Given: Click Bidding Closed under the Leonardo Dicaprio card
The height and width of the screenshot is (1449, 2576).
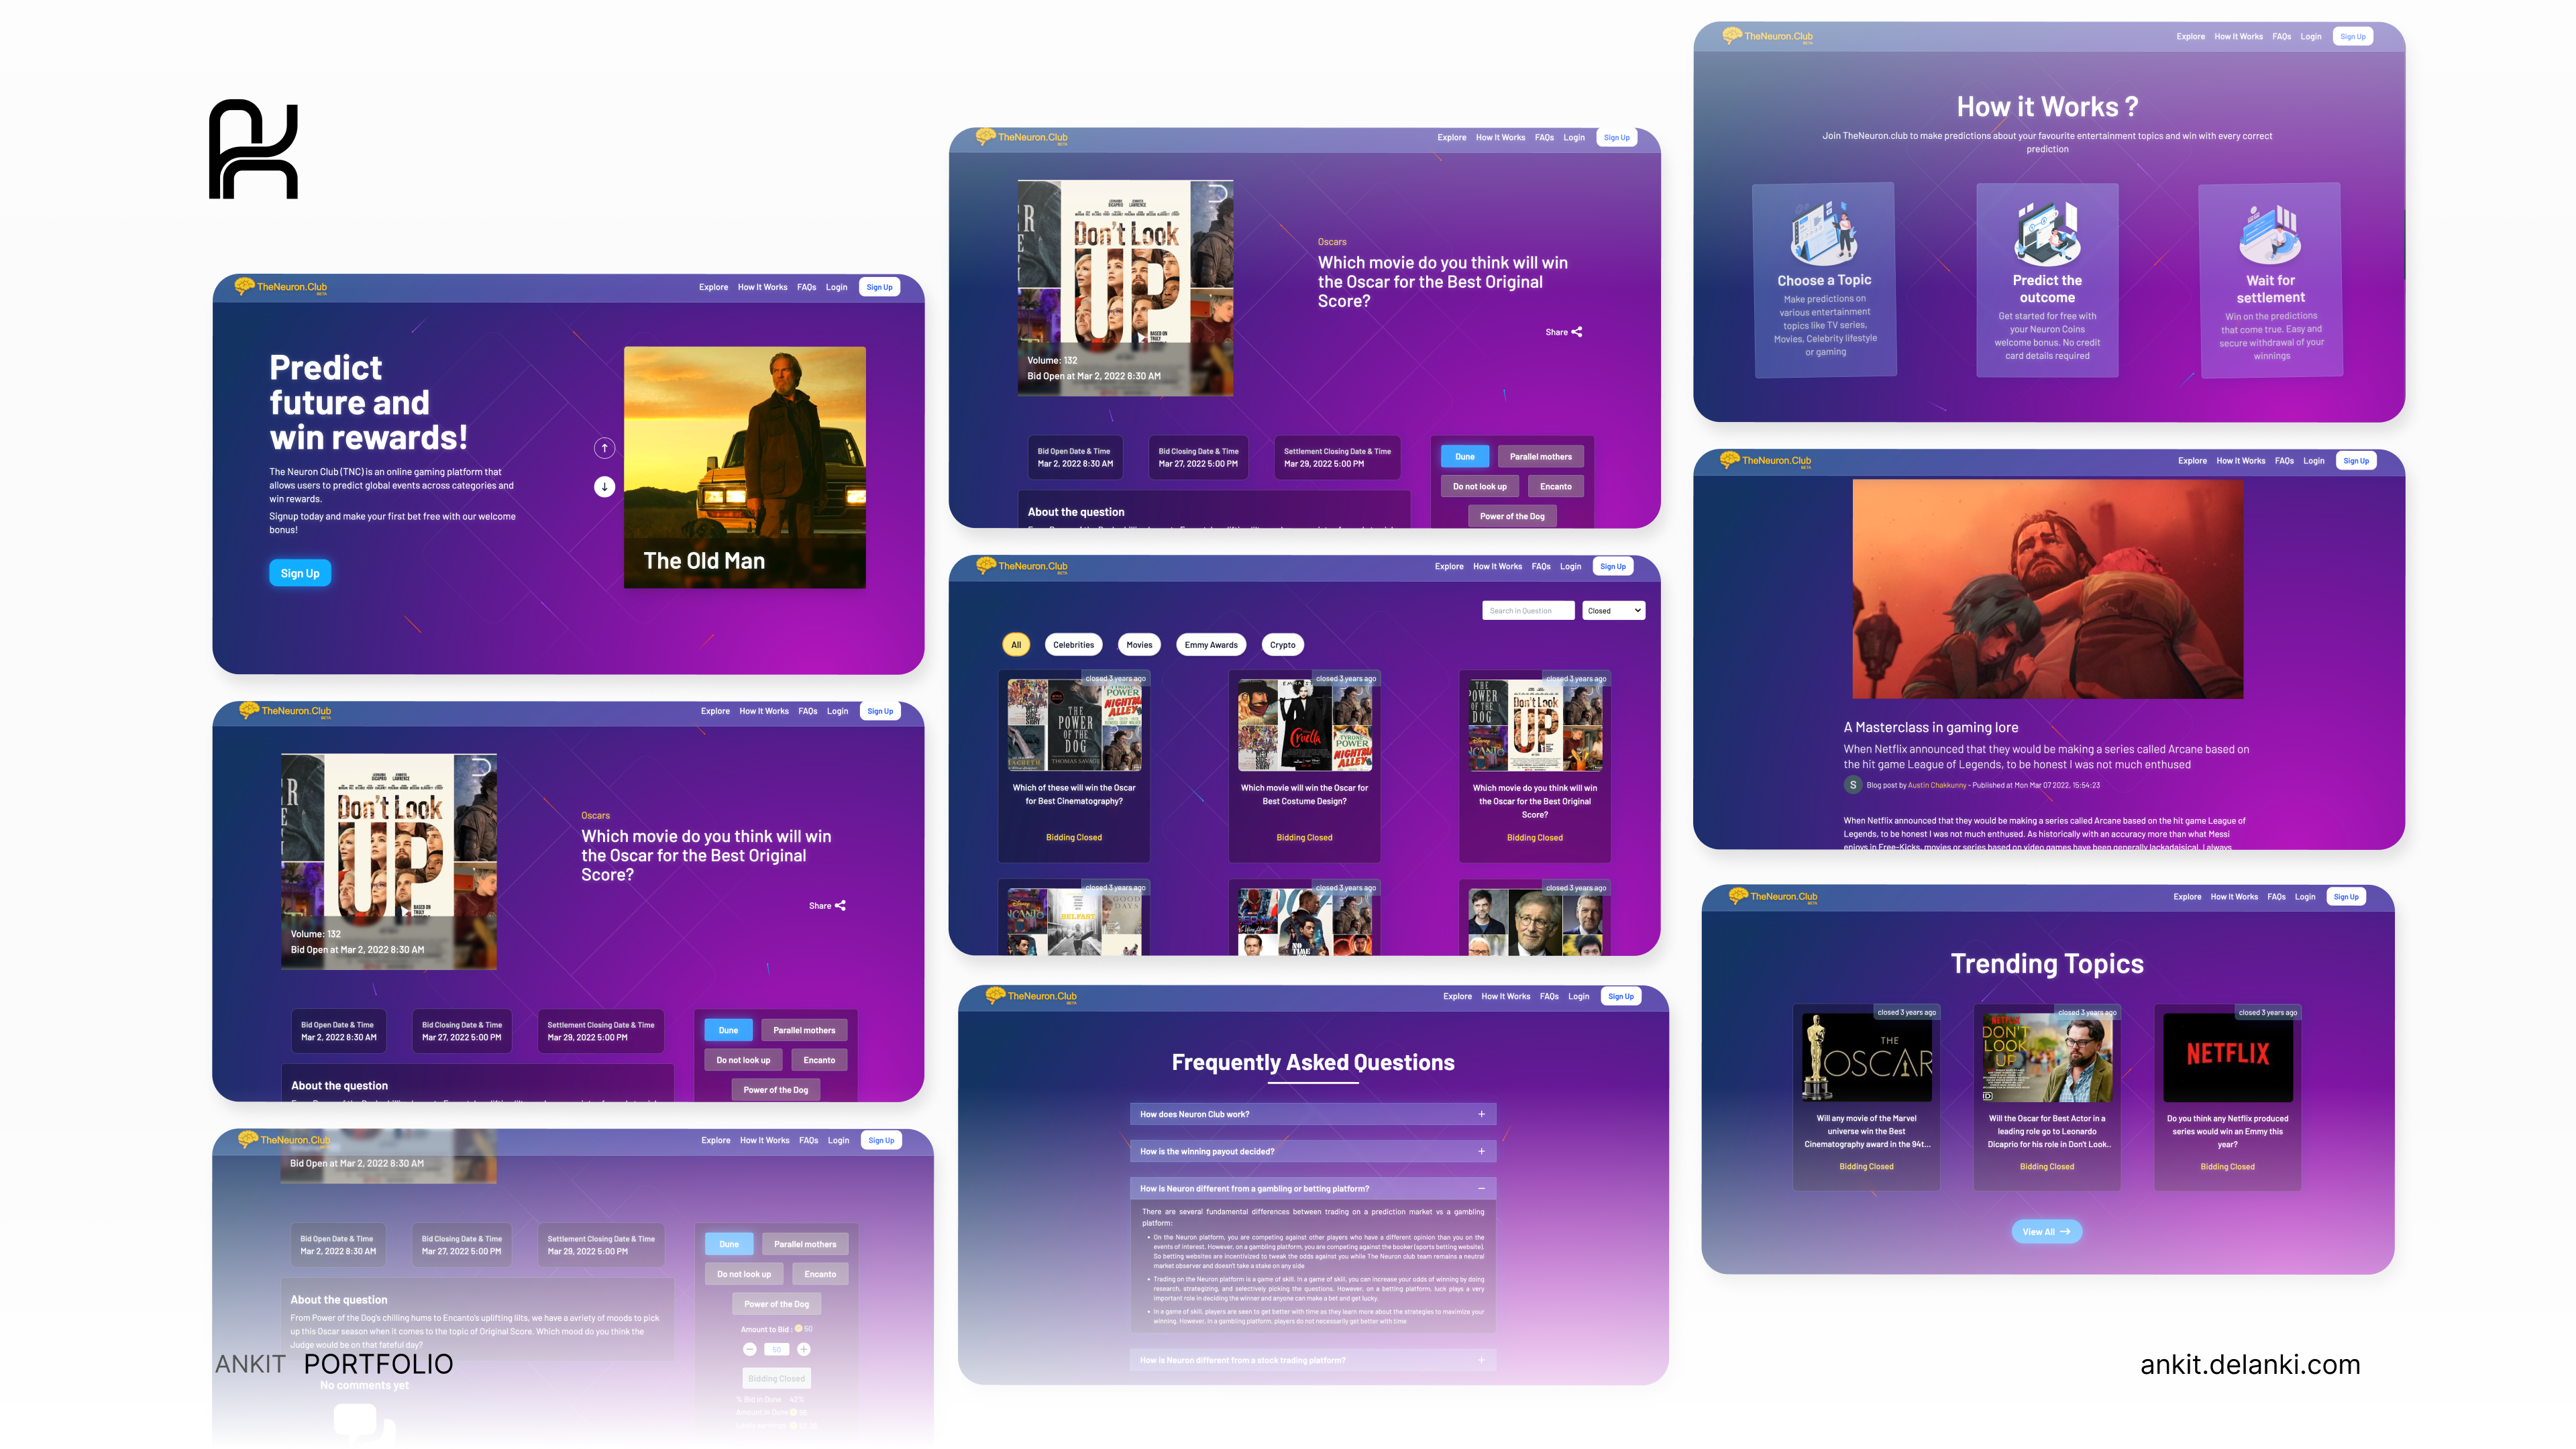Looking at the screenshot, I should (x=2046, y=1166).
